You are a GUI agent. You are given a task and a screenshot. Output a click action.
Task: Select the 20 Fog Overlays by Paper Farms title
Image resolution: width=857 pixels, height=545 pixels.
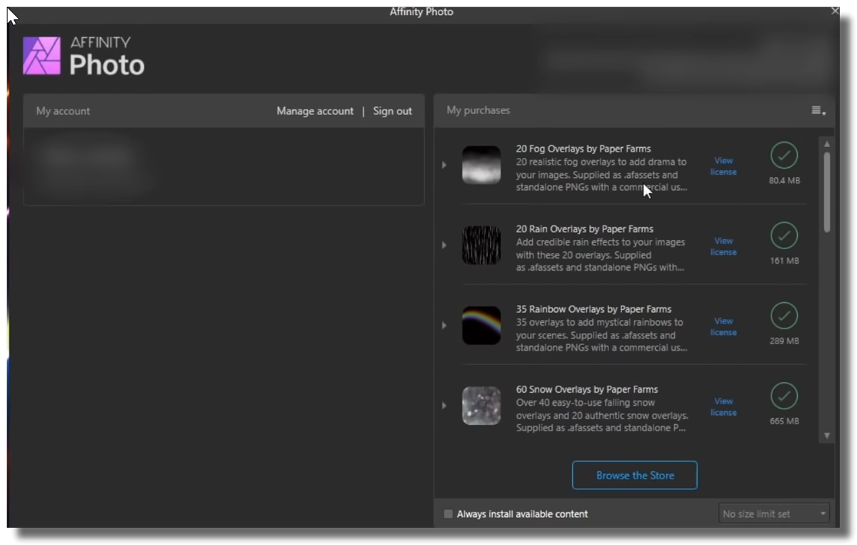pyautogui.click(x=583, y=149)
